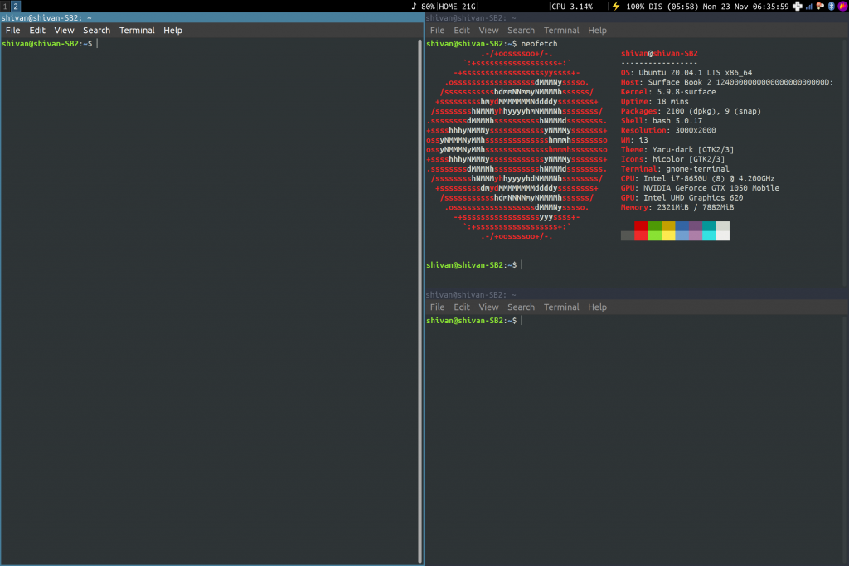
Task: Open the Search menu in the bottom terminal
Action: (521, 307)
